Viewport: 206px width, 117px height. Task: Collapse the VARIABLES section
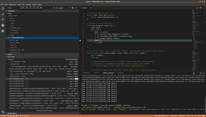[42, 11]
